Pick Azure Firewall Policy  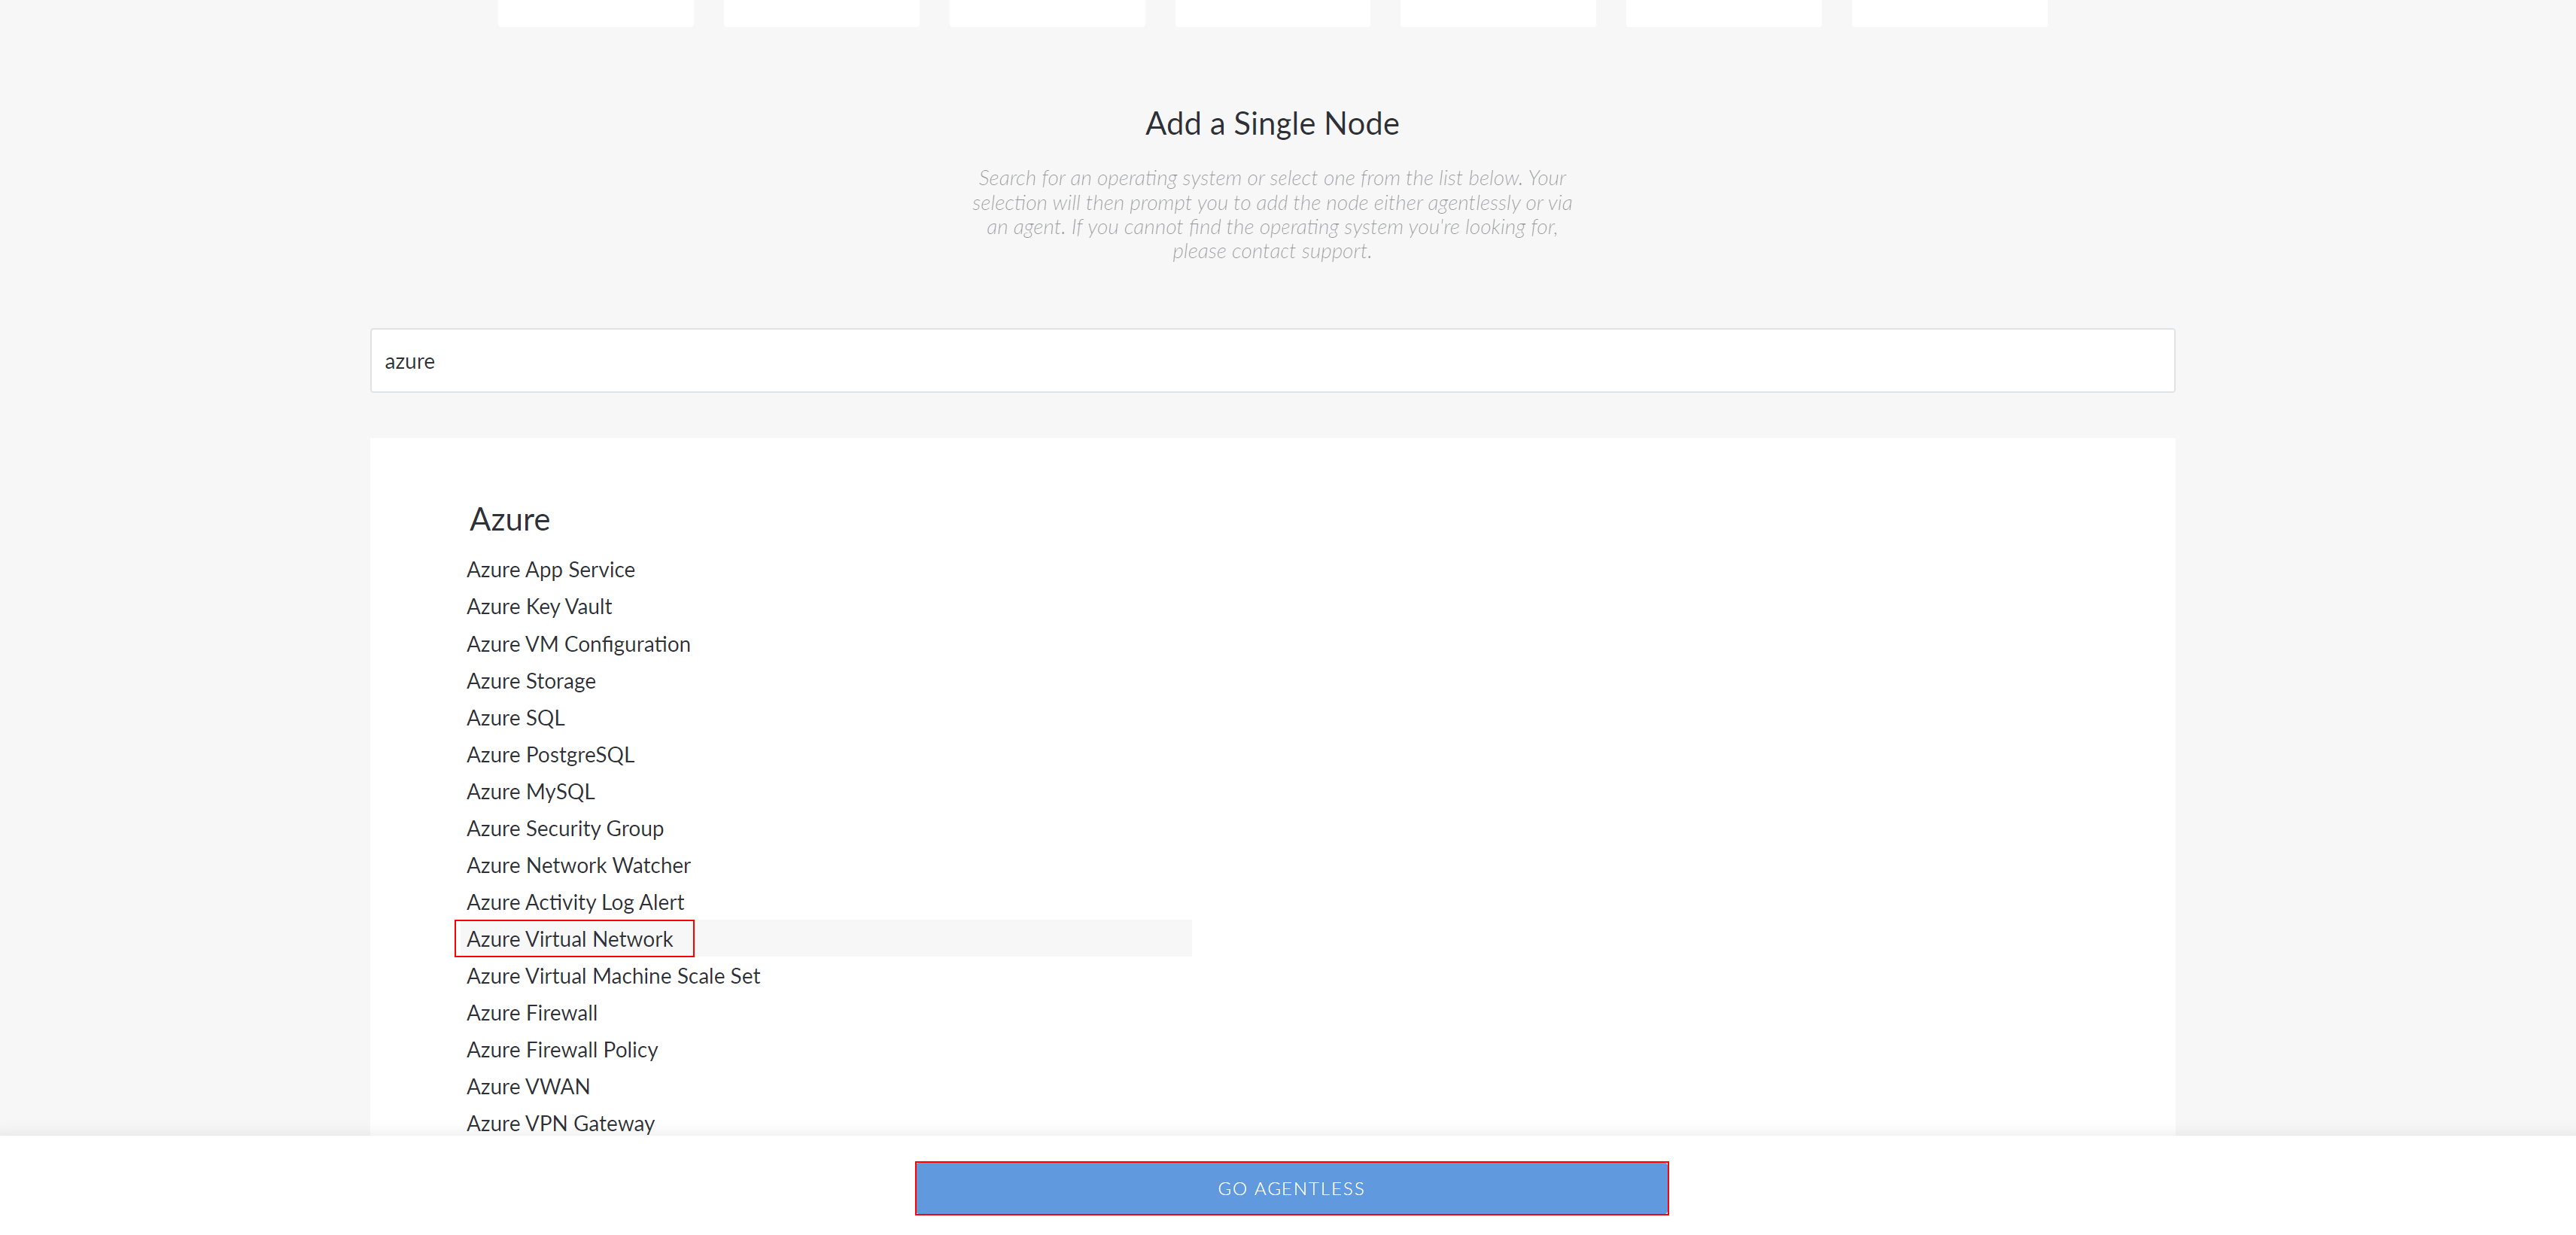(x=562, y=1050)
